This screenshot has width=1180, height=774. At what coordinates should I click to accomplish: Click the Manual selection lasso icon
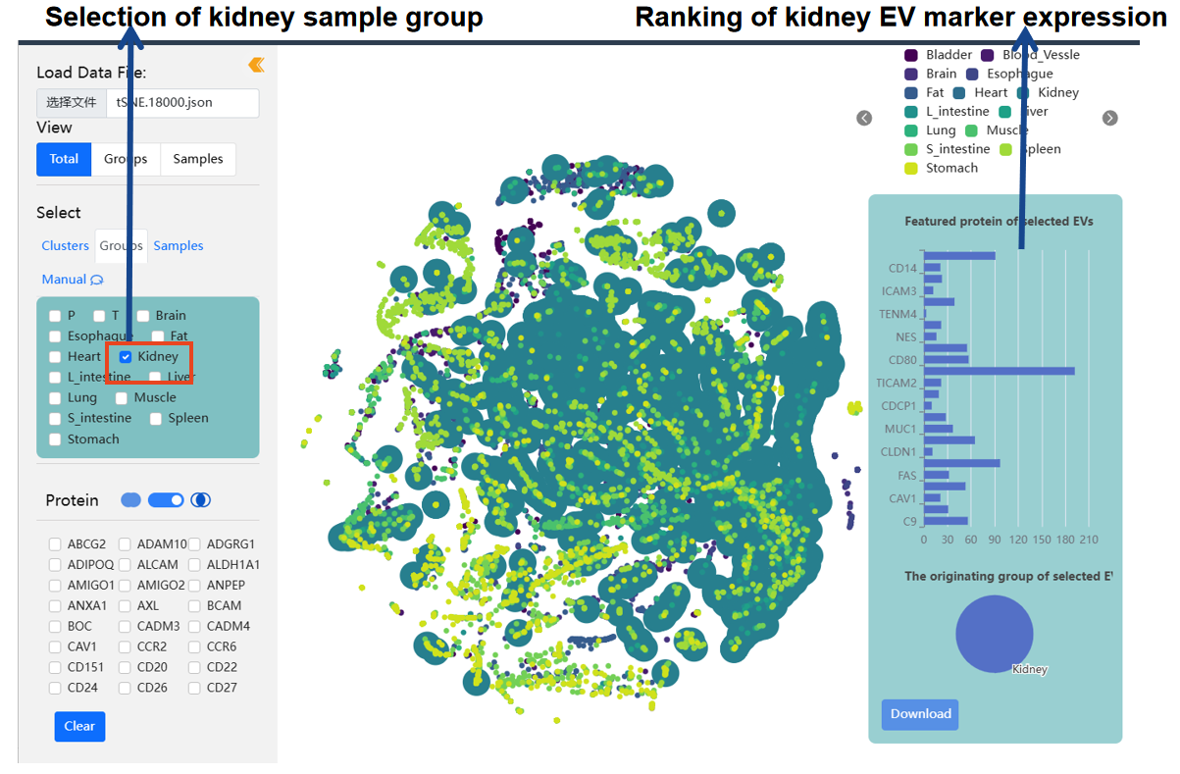(96, 280)
